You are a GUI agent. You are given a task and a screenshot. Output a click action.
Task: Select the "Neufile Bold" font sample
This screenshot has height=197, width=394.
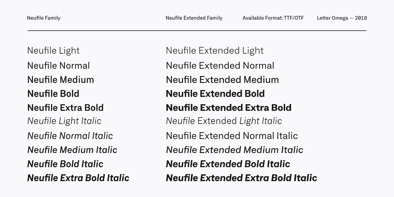point(53,94)
